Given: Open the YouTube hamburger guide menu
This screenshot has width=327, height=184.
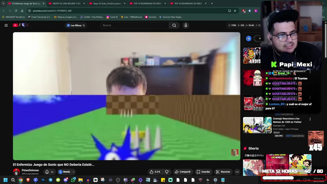Looking at the screenshot, I should [6, 25].
